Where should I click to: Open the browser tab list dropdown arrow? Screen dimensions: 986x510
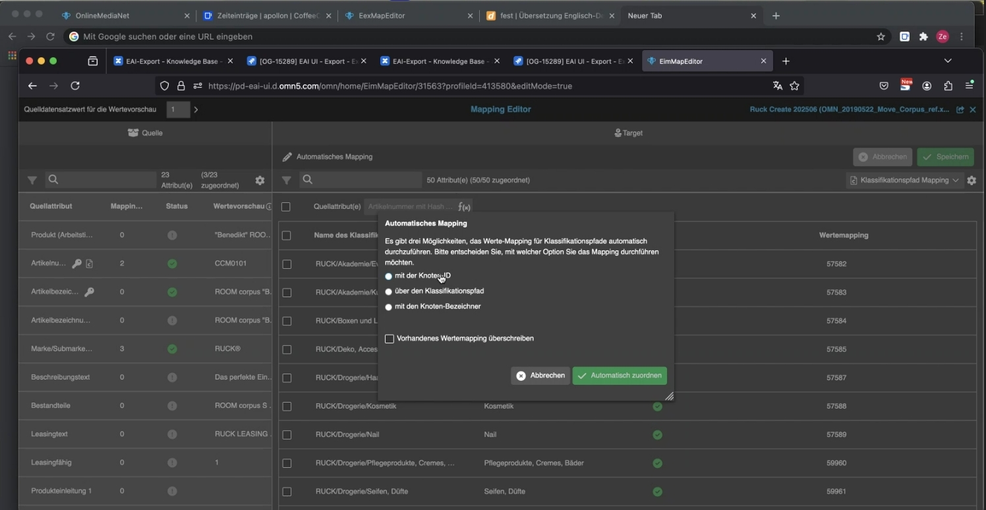(x=948, y=61)
